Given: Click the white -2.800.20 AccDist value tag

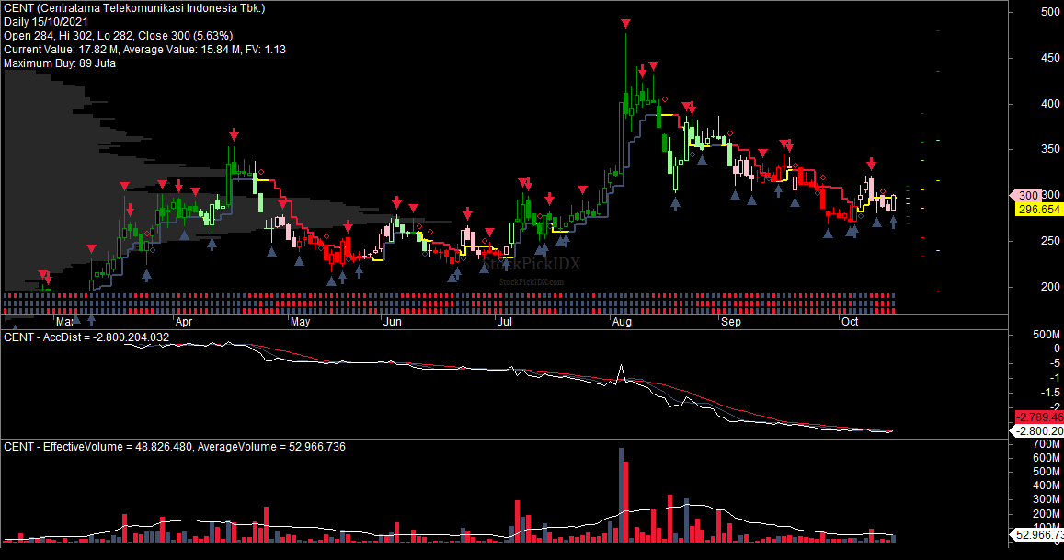Looking at the screenshot, I should (x=1036, y=430).
